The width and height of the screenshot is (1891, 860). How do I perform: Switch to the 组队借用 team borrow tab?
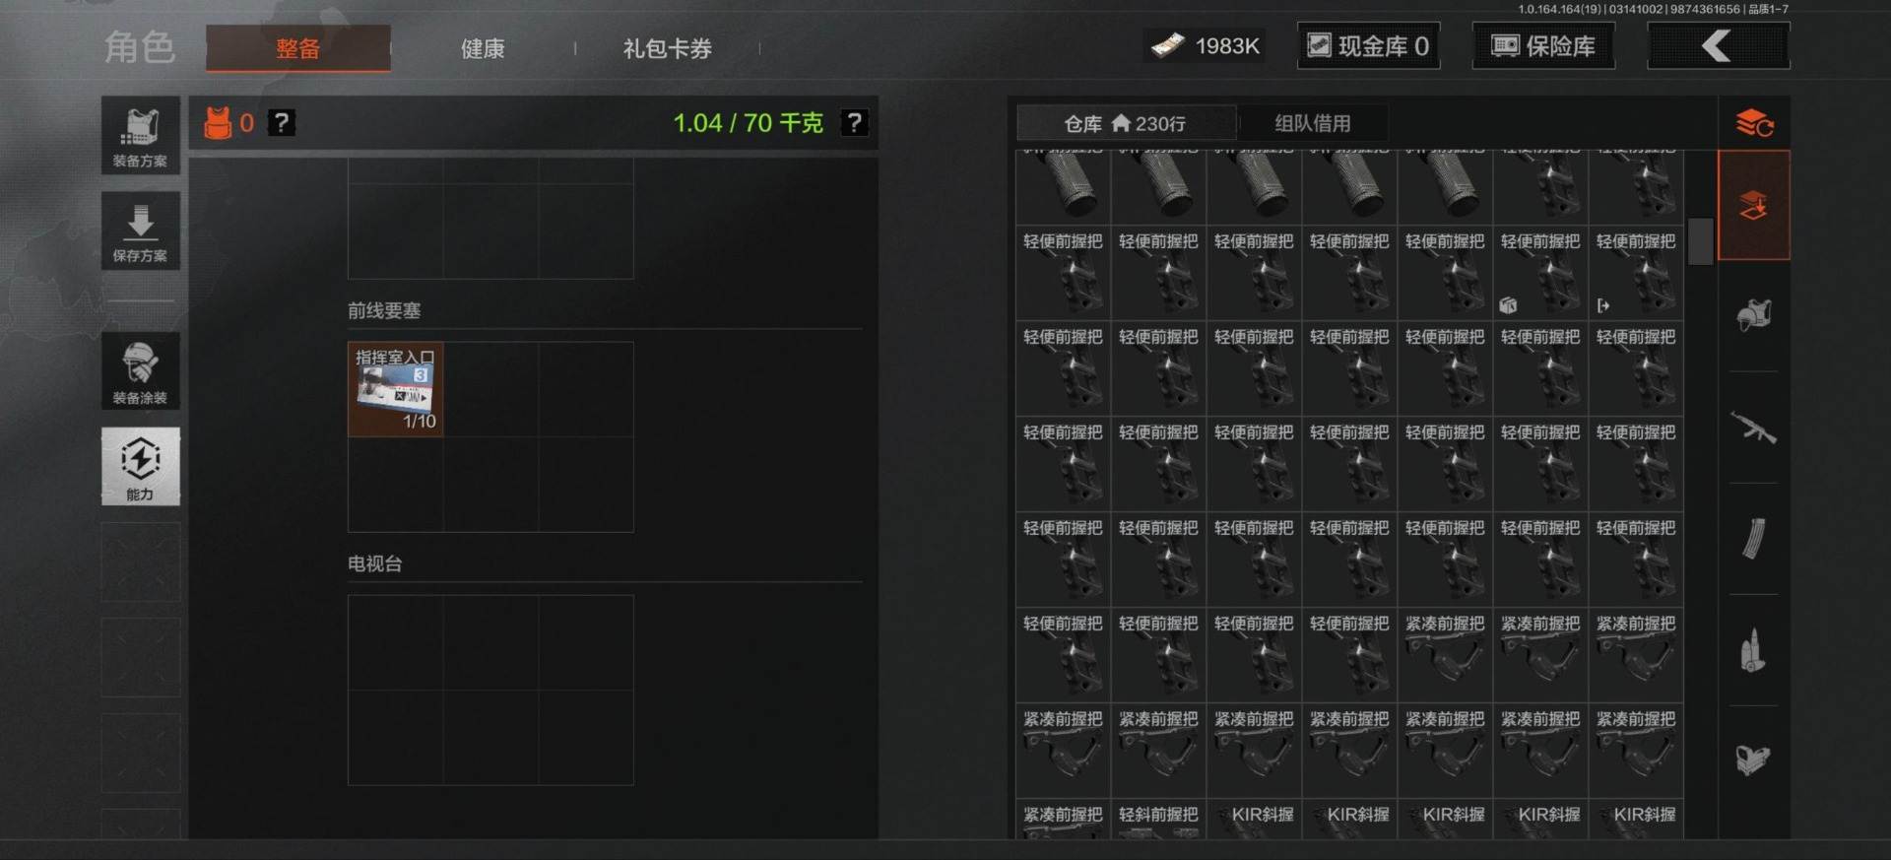1313,123
